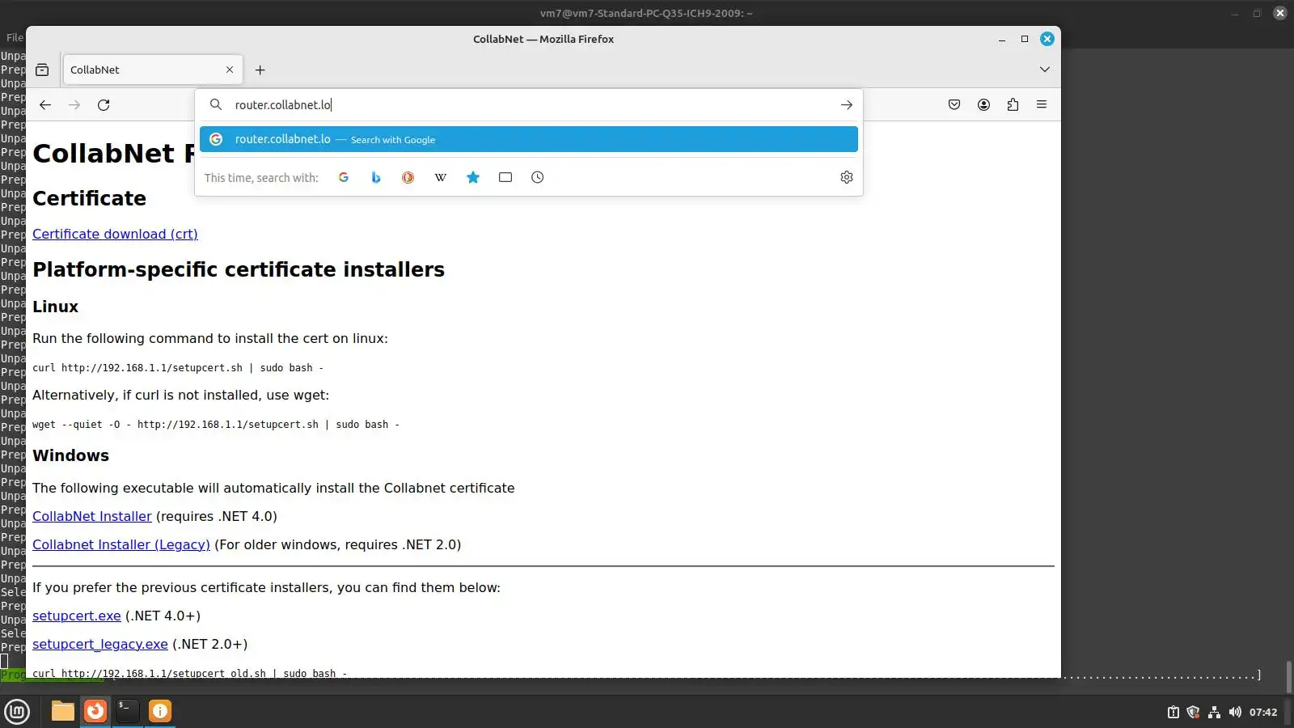This screenshot has height=728, width=1294.
Task: Open the Extensions panel
Action: [x=1013, y=104]
